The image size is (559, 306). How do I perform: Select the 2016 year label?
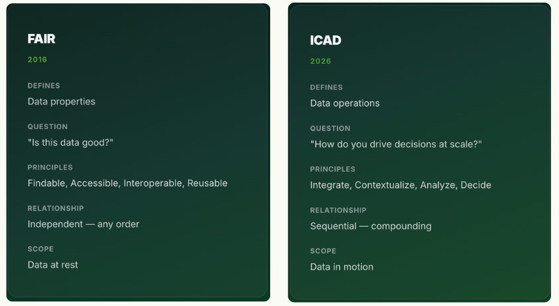[x=37, y=60]
